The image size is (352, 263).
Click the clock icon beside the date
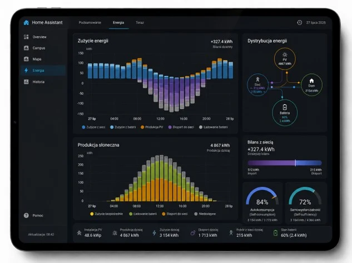pos(300,23)
